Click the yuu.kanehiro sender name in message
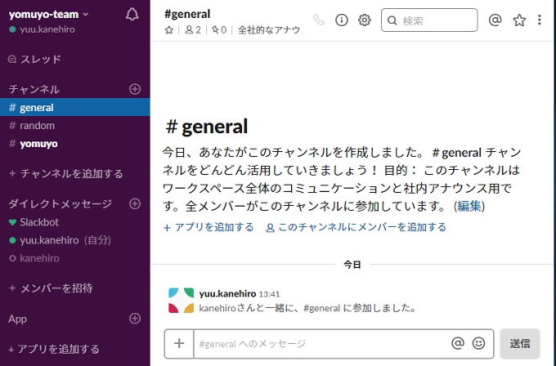 pyautogui.click(x=227, y=294)
